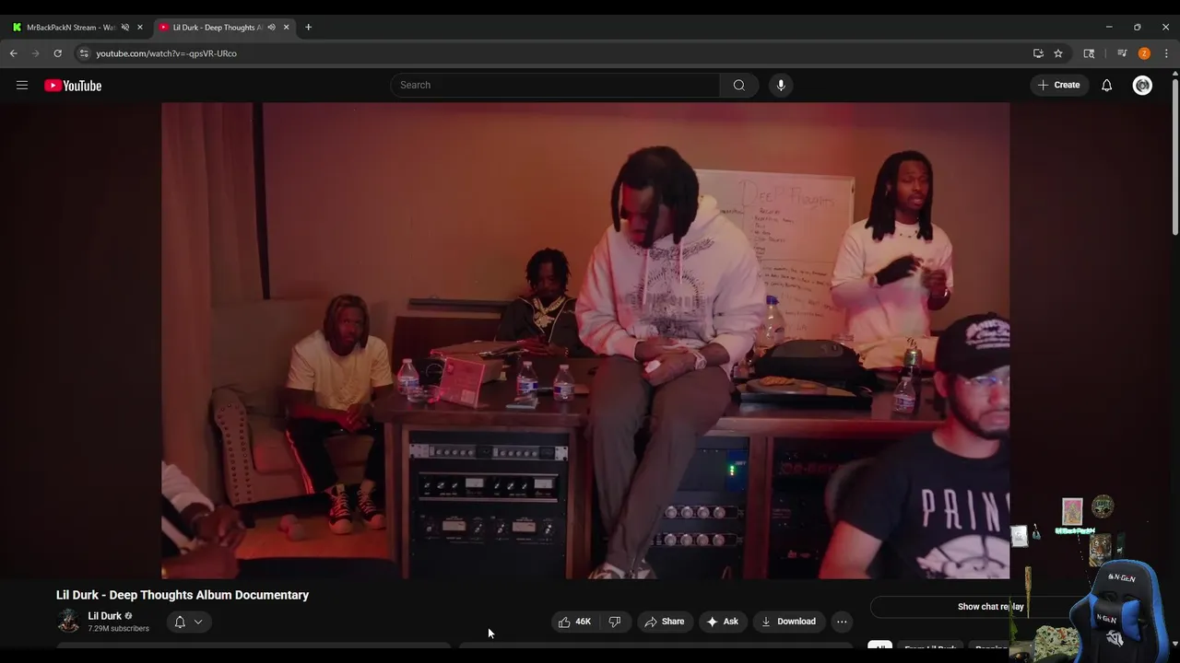The image size is (1180, 663).
Task: Click the search magnifier button
Action: click(x=738, y=85)
